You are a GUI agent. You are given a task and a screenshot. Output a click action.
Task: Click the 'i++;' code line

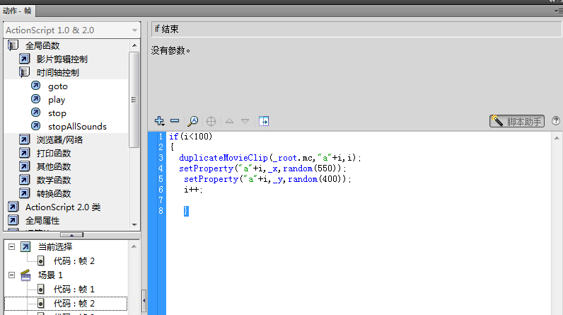click(x=193, y=190)
